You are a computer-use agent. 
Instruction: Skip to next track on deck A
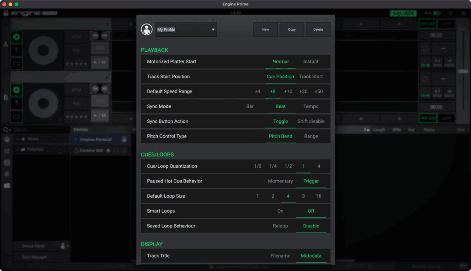click(x=104, y=36)
